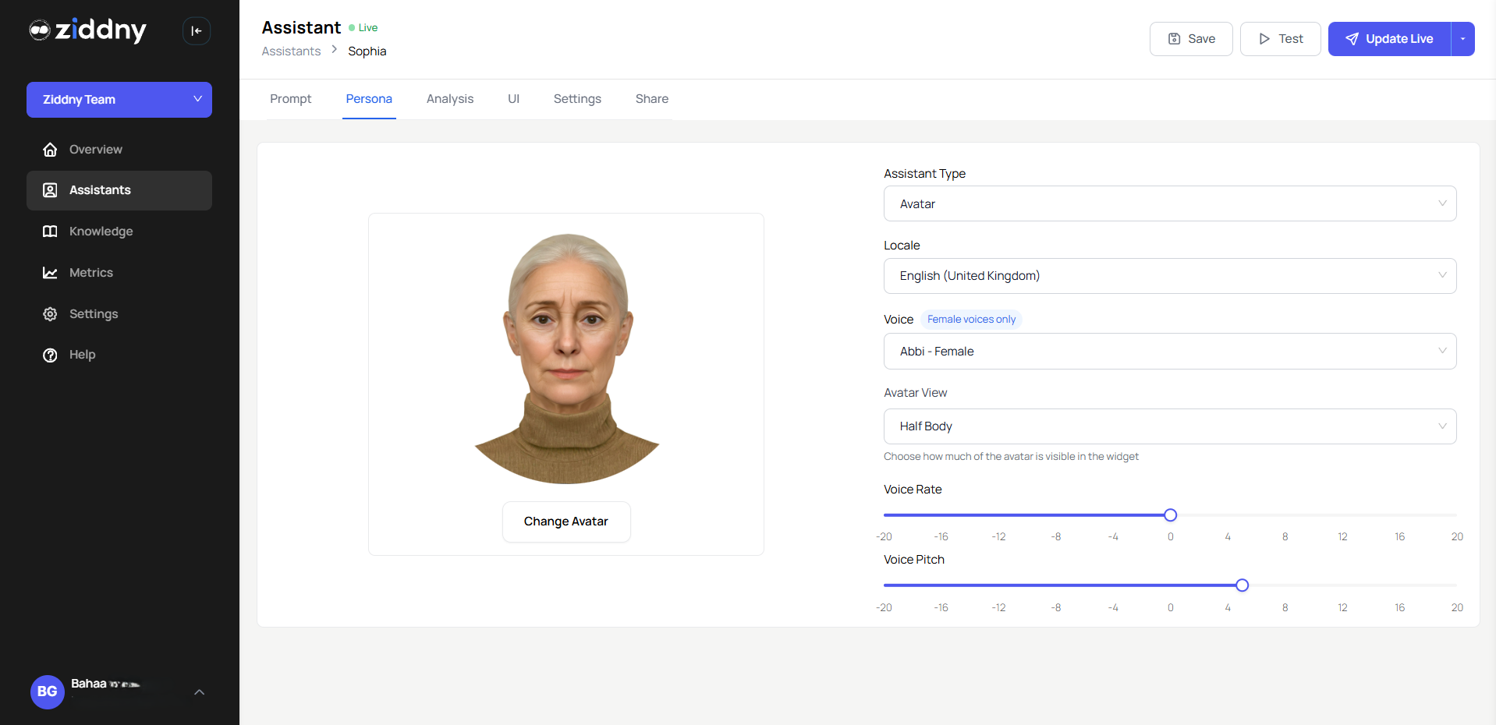Open the Assistant Type dropdown
The height and width of the screenshot is (725, 1496).
point(1169,203)
